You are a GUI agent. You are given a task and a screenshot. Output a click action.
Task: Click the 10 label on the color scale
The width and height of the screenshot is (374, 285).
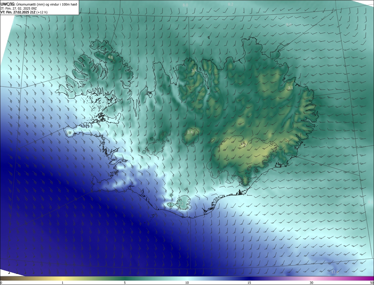[187, 283]
